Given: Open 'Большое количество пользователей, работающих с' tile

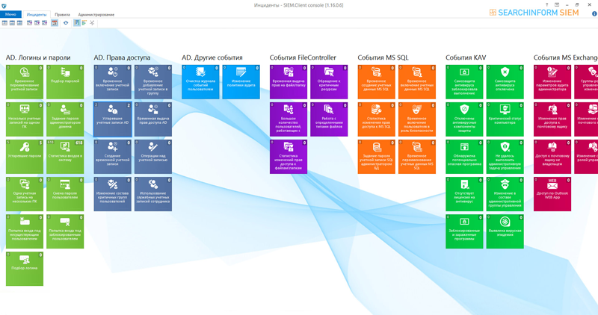Looking at the screenshot, I should [x=289, y=119].
